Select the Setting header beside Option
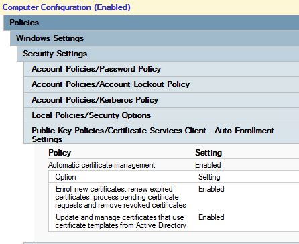The width and height of the screenshot is (299, 244). point(209,177)
